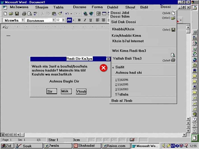Click the New blank document icon
The width and height of the screenshot is (199, 149).
[5, 13]
